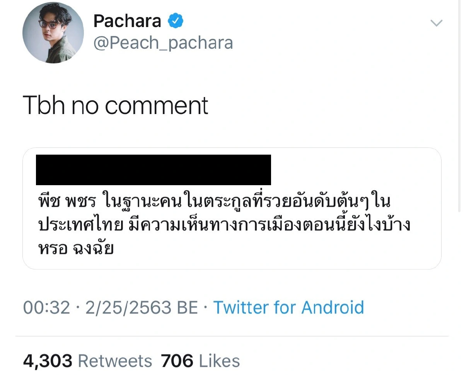Expand the quoted tweet card

tap(232, 209)
